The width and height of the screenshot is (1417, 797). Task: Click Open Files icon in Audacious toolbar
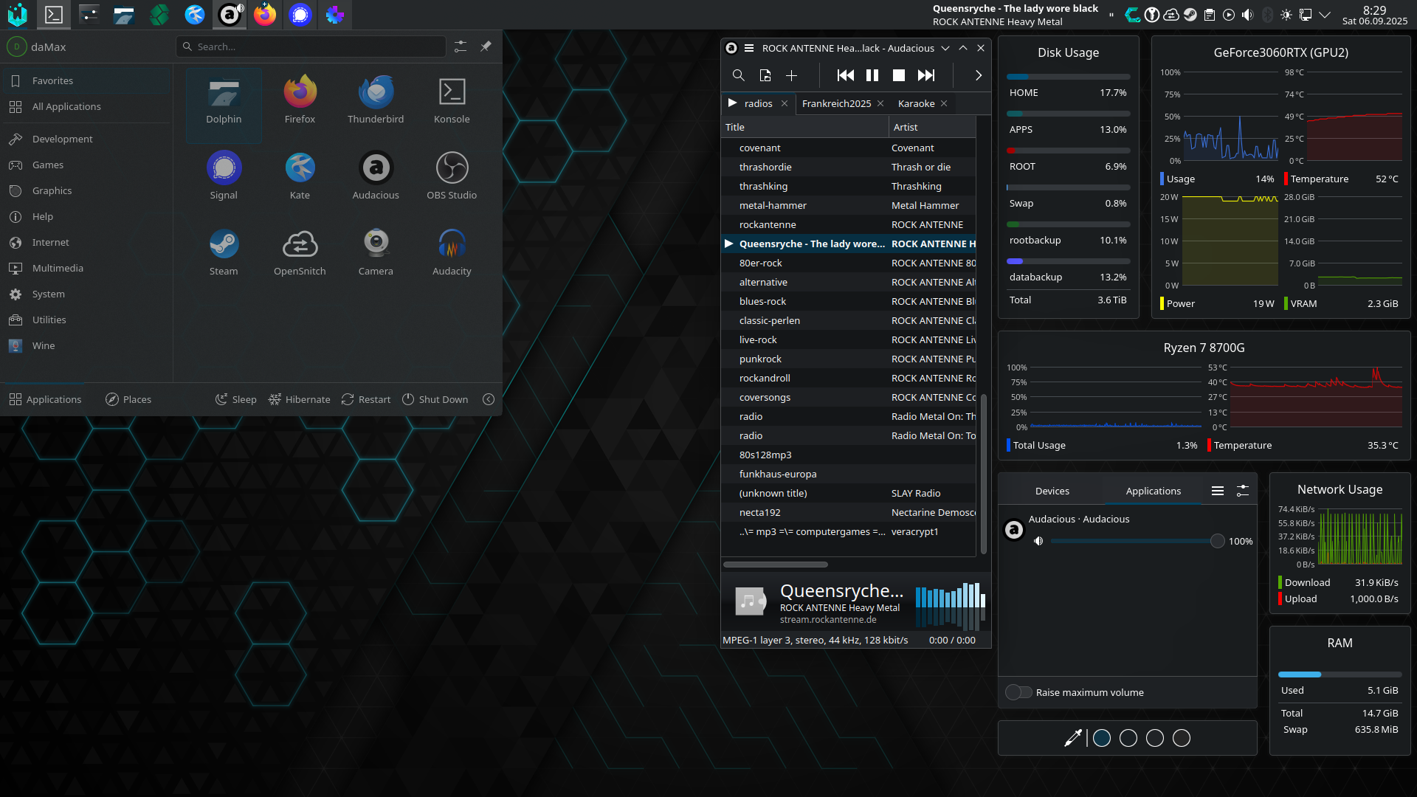[765, 75]
